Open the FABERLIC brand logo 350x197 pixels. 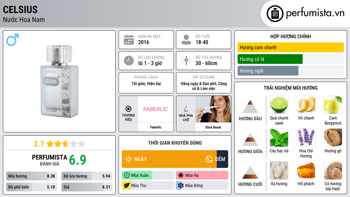[x=156, y=109]
